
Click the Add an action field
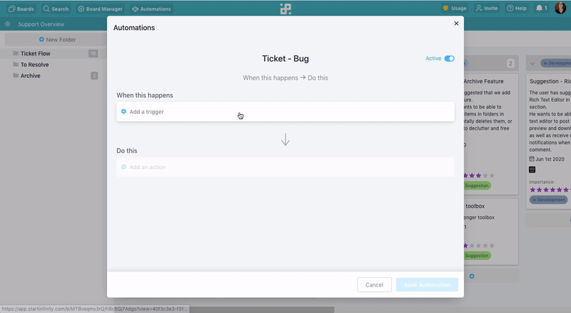click(285, 167)
